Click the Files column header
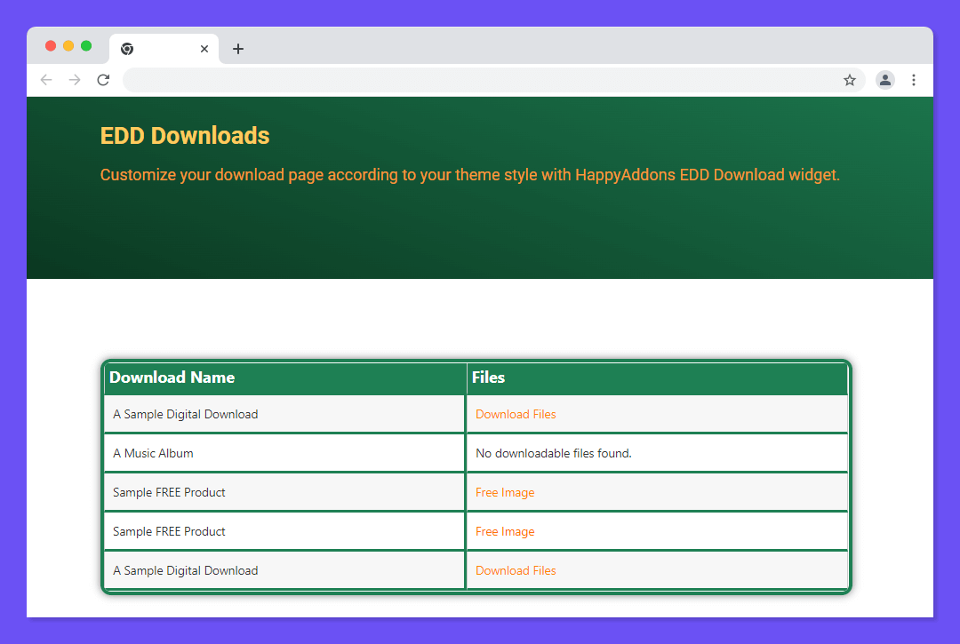960x644 pixels. click(x=657, y=378)
